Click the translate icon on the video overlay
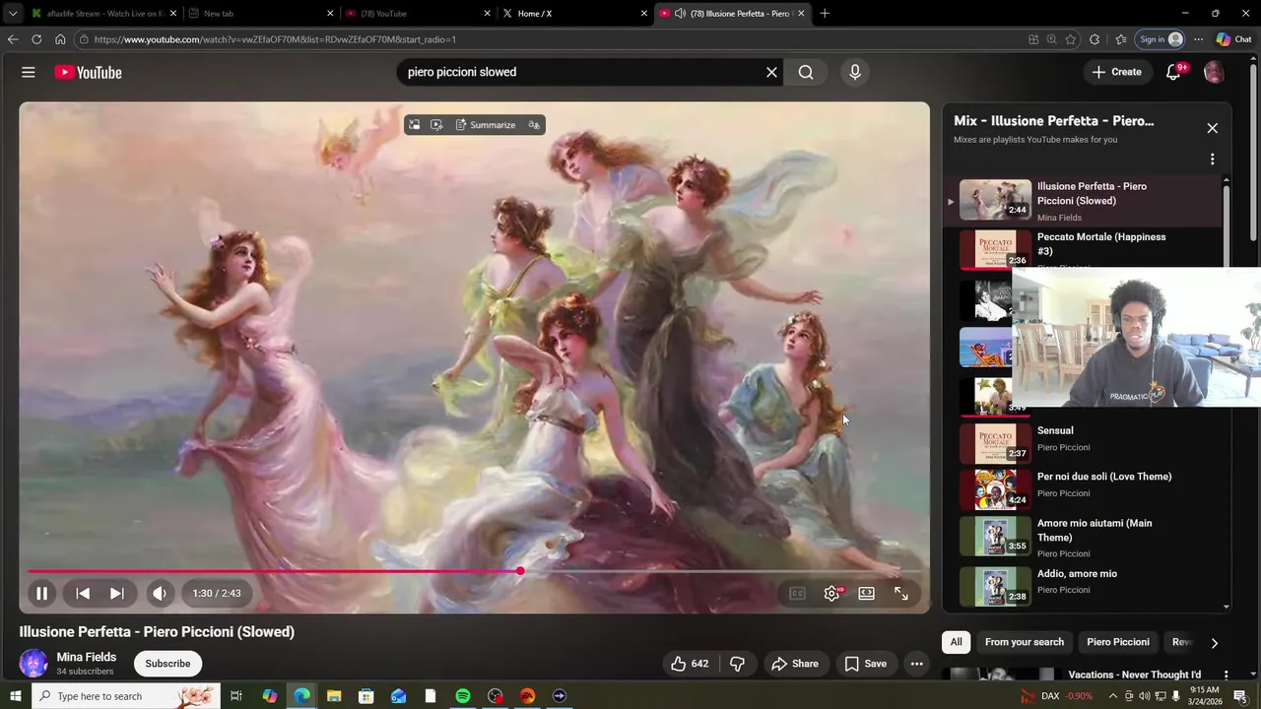This screenshot has height=709, width=1261. (534, 125)
